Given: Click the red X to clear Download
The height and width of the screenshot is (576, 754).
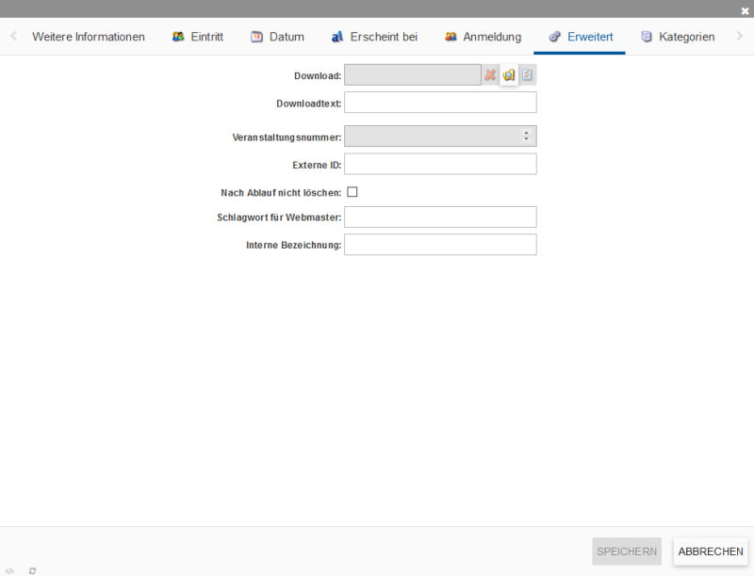Looking at the screenshot, I should 490,75.
